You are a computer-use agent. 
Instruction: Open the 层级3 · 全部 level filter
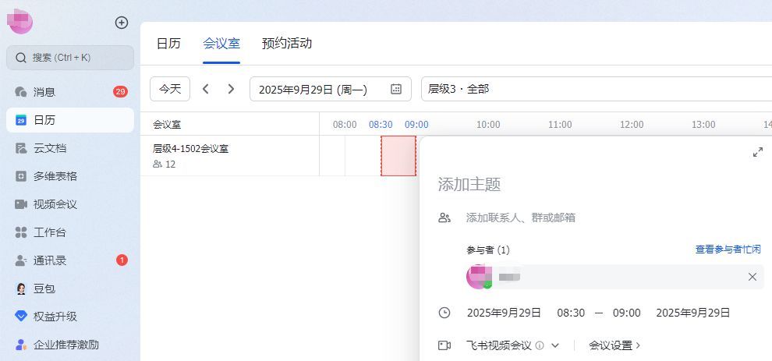(593, 89)
